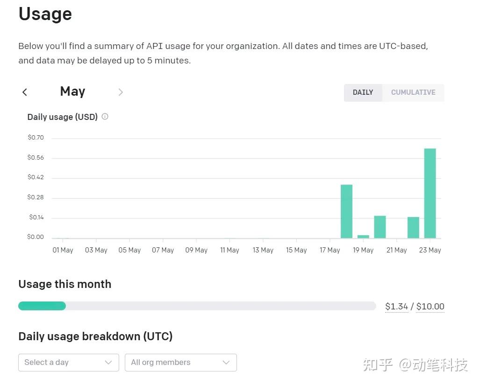Viewport: 480px width, 385px height.
Task: Click the 17 May axis label
Action: (x=330, y=250)
